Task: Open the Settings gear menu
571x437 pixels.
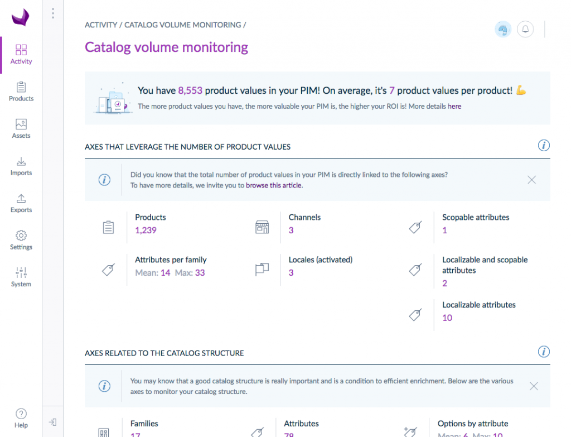Action: point(21,241)
